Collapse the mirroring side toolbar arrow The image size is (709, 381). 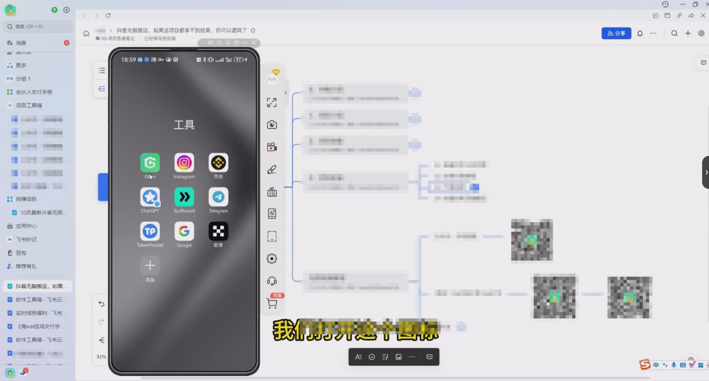point(286,93)
